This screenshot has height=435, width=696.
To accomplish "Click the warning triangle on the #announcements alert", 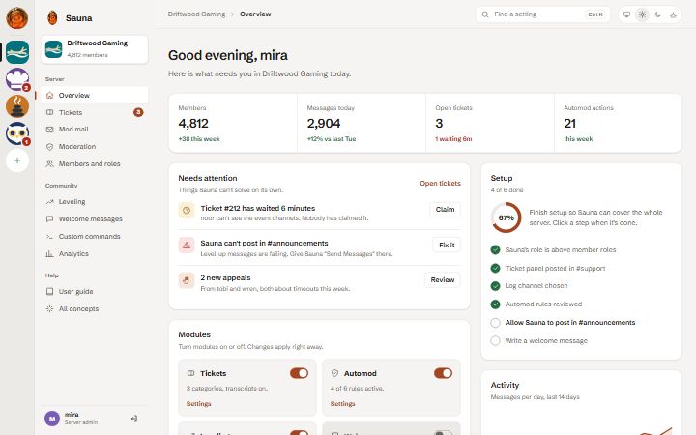I will click(x=187, y=245).
